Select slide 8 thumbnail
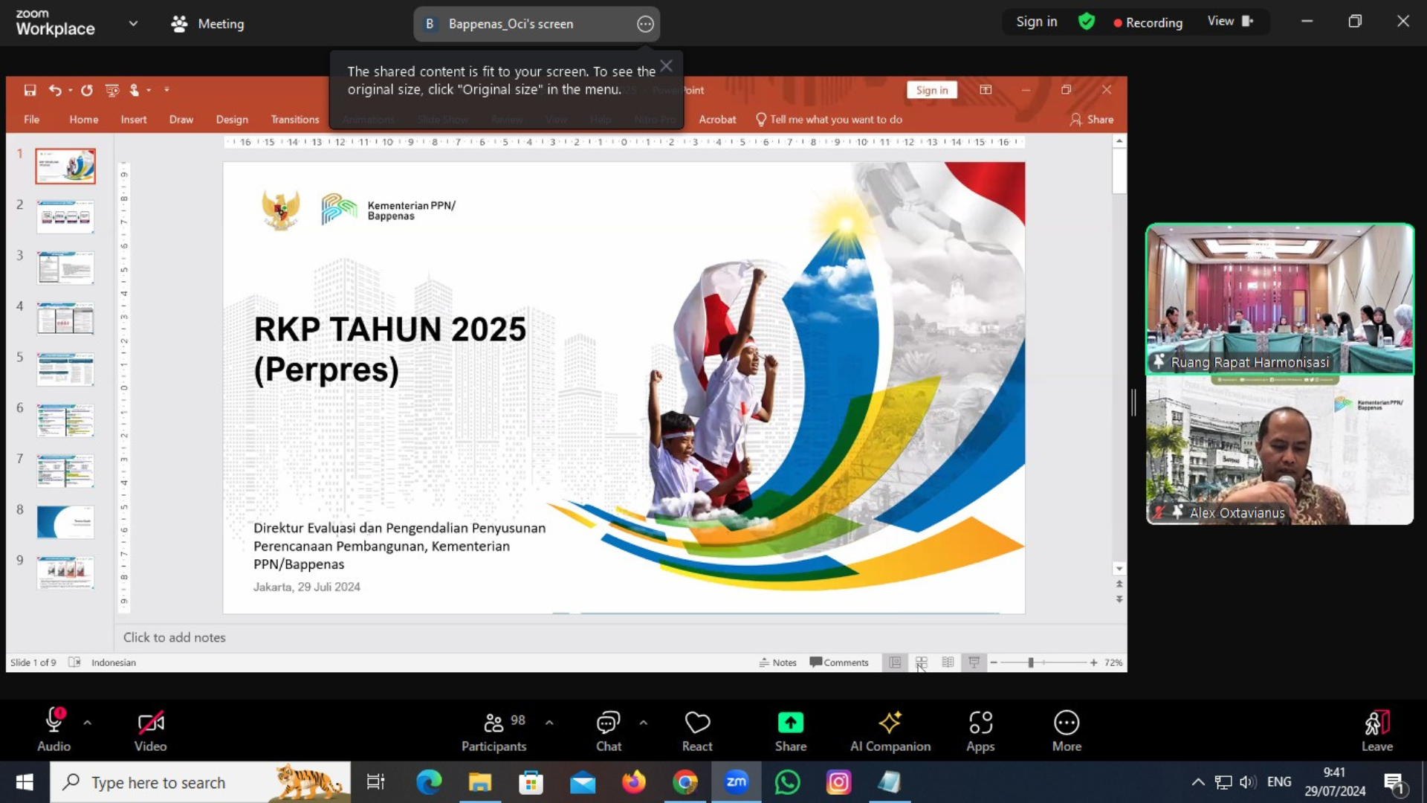This screenshot has height=803, width=1427. (65, 522)
